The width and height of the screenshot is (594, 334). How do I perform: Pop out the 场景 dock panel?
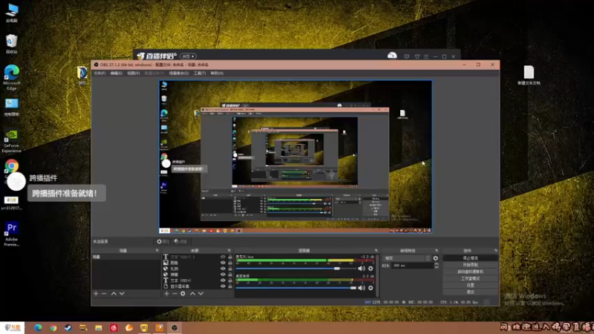tap(157, 250)
